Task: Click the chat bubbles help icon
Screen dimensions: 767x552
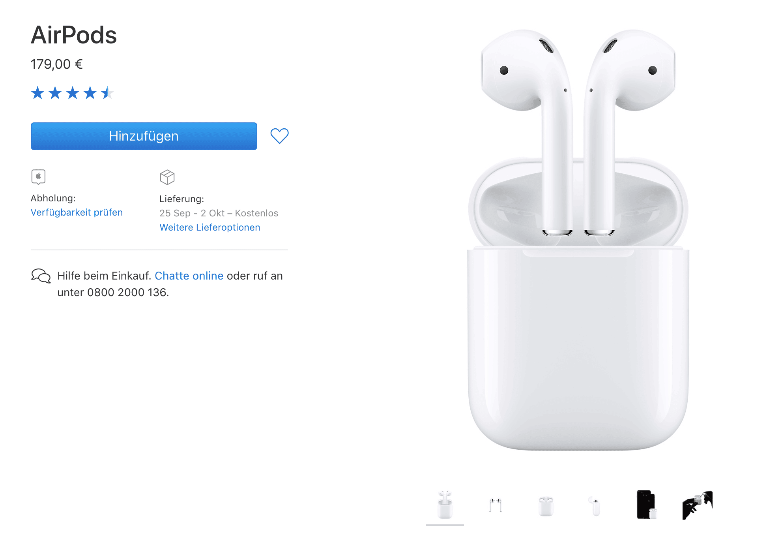Action: 41,276
